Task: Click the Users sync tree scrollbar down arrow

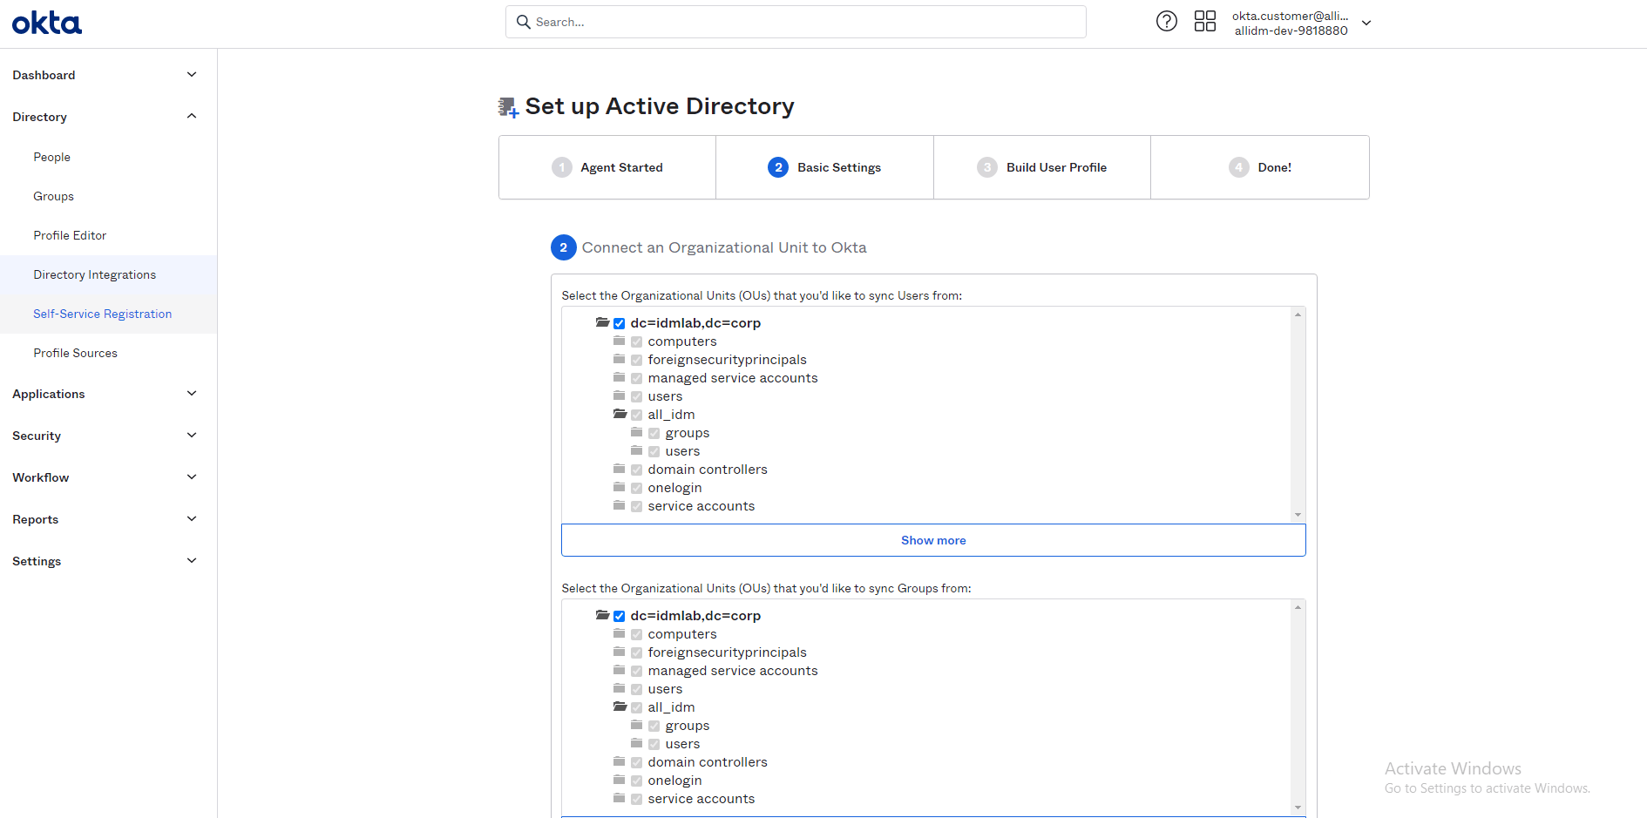Action: pos(1298,515)
